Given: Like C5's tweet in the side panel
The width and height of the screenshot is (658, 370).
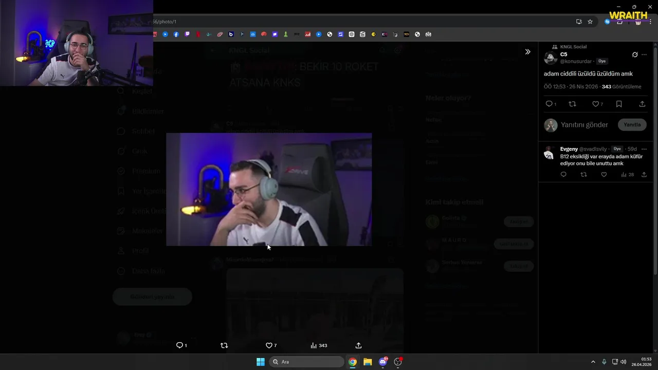Looking at the screenshot, I should click(596, 104).
